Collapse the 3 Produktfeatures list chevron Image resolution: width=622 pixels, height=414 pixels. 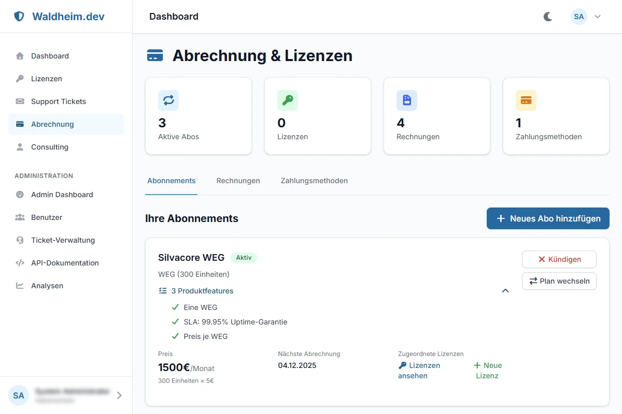click(x=505, y=291)
